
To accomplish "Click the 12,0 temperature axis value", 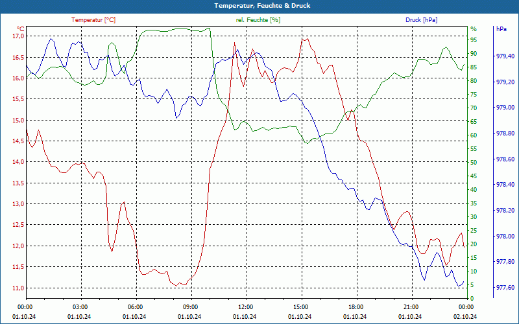I will [18, 246].
